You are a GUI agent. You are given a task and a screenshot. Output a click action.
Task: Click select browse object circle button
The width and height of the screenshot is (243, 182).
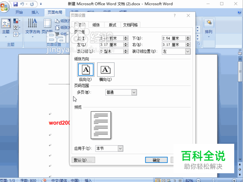240,169
